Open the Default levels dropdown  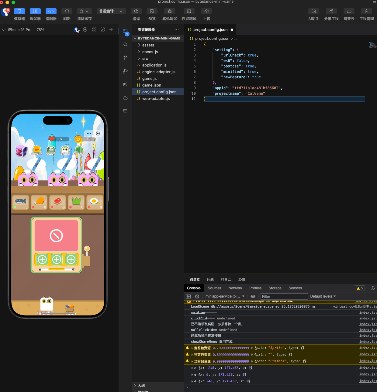pyautogui.click(x=323, y=296)
